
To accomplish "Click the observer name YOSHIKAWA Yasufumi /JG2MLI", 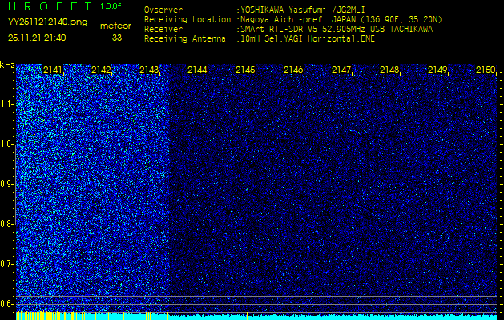I will 300,10.
